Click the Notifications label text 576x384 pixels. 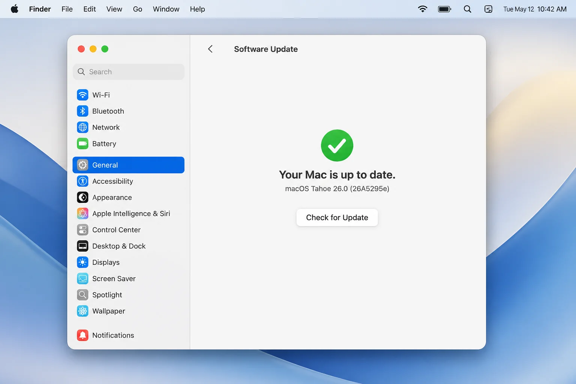pyautogui.click(x=113, y=335)
